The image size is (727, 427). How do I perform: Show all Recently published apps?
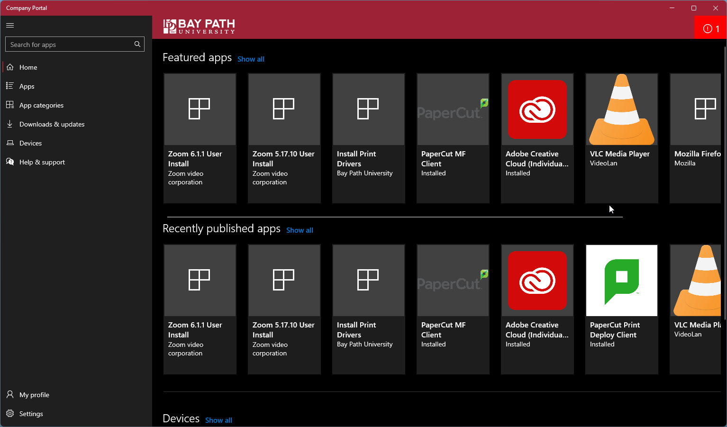click(x=300, y=230)
